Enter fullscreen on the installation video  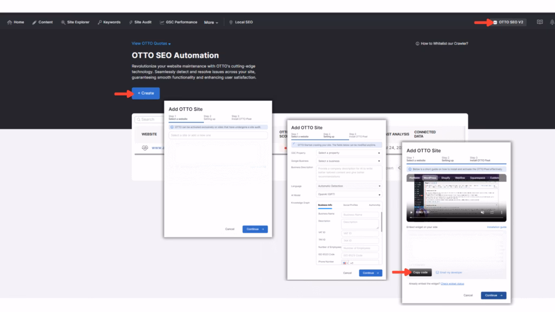tap(492, 212)
